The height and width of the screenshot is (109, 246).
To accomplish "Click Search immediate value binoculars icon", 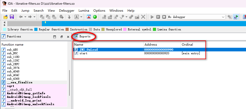I will pos(42,17).
